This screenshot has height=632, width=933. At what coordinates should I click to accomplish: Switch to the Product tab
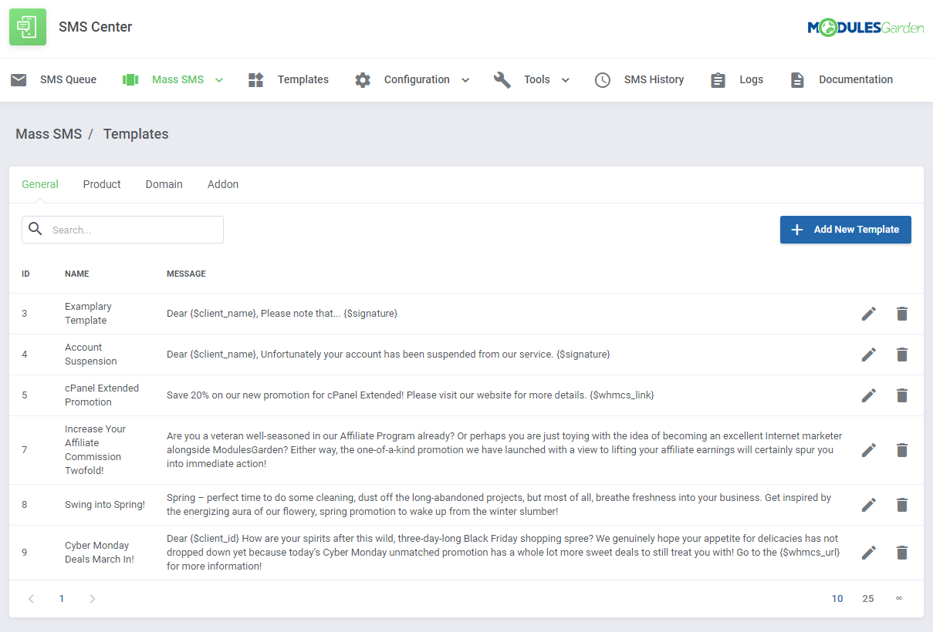pos(101,184)
